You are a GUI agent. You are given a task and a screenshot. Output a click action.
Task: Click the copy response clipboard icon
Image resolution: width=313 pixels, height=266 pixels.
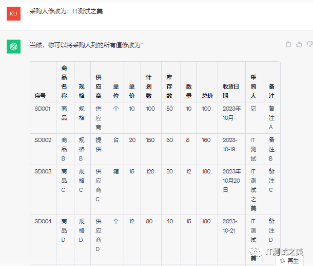point(288,45)
